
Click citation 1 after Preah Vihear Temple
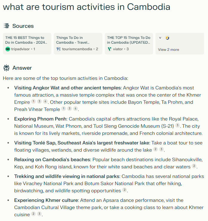click(x=64, y=109)
